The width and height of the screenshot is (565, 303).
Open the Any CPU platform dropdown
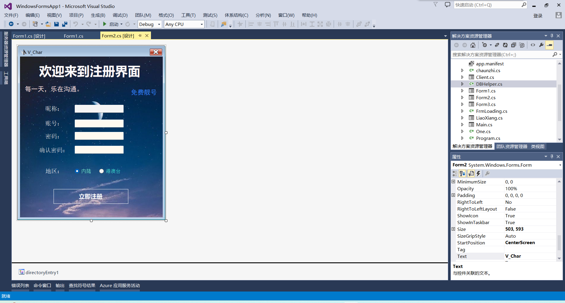201,24
